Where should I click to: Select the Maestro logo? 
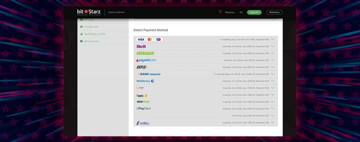159,39
